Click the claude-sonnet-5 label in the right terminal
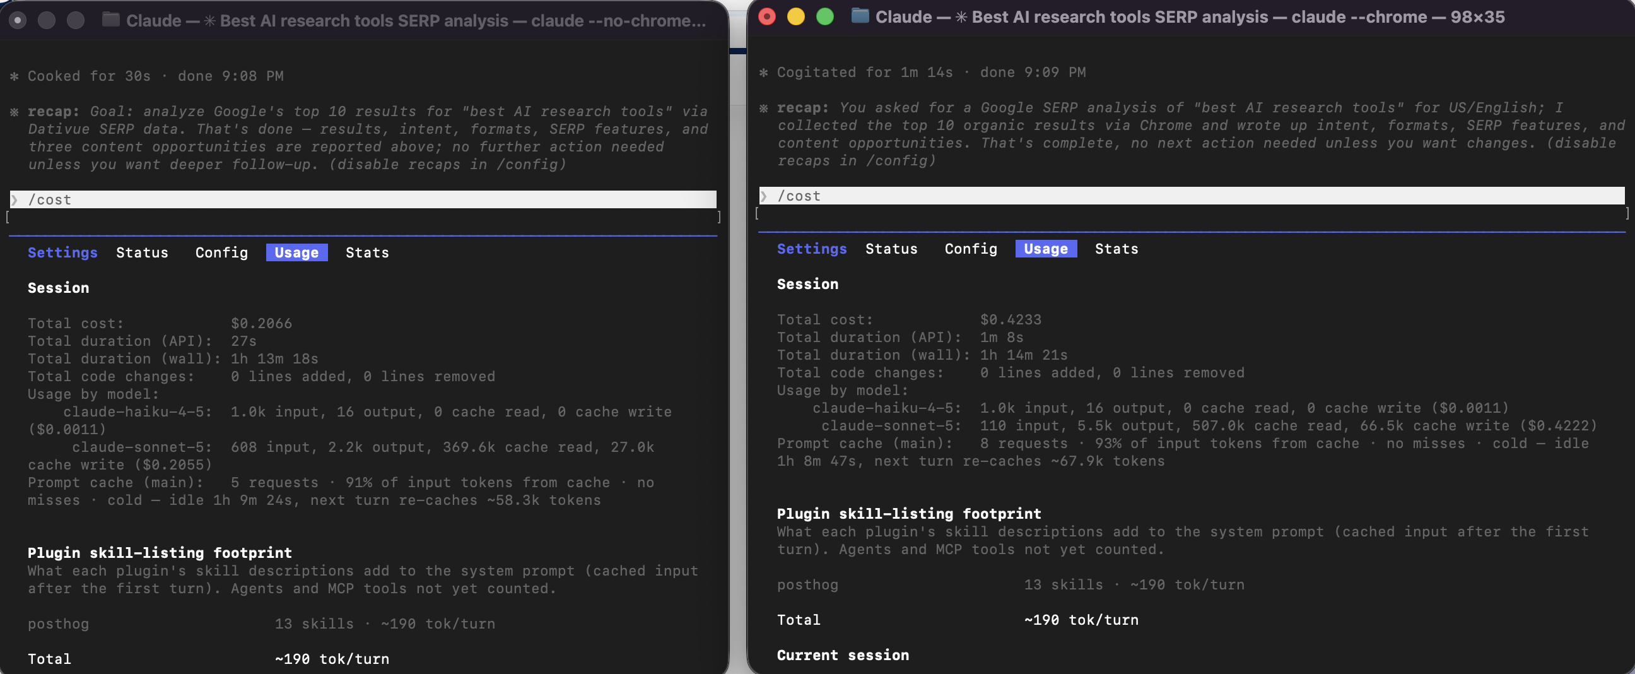1635x674 pixels. pyautogui.click(x=891, y=425)
